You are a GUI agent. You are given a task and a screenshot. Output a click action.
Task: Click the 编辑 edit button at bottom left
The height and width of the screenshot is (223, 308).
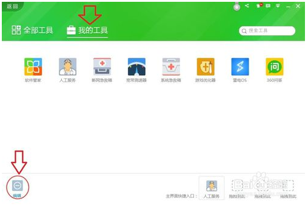coord(18,188)
